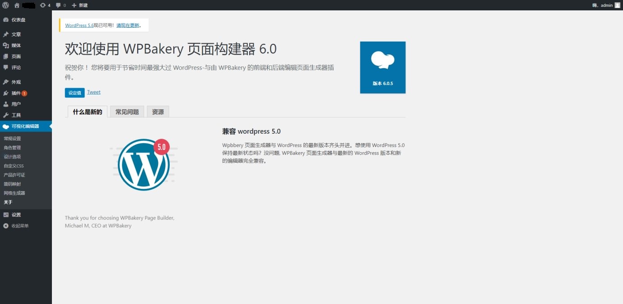This screenshot has width=623, height=304.
Task: Open the 产品许可证 submenu item
Action: point(14,175)
